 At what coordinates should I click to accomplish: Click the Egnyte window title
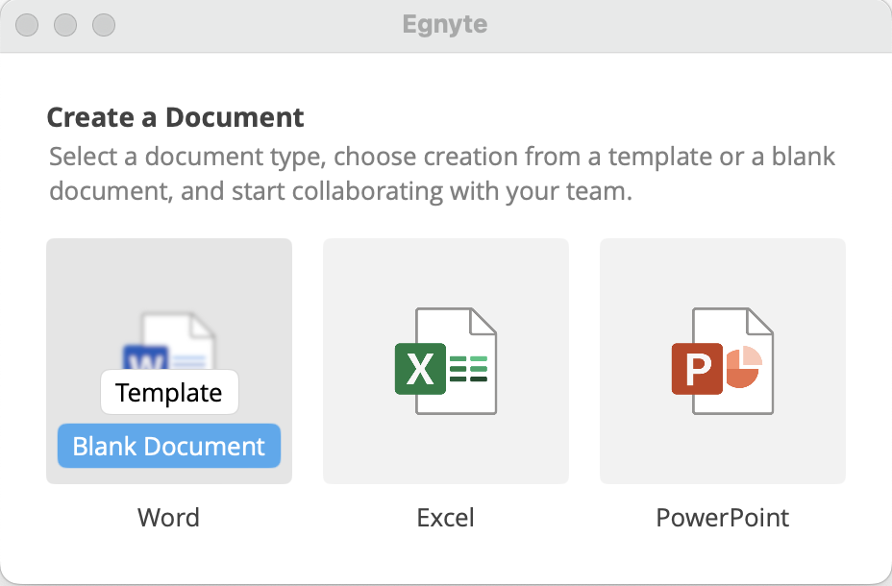pyautogui.click(x=445, y=25)
